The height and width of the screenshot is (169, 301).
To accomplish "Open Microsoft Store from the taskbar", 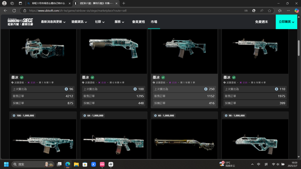I will coord(85,164).
